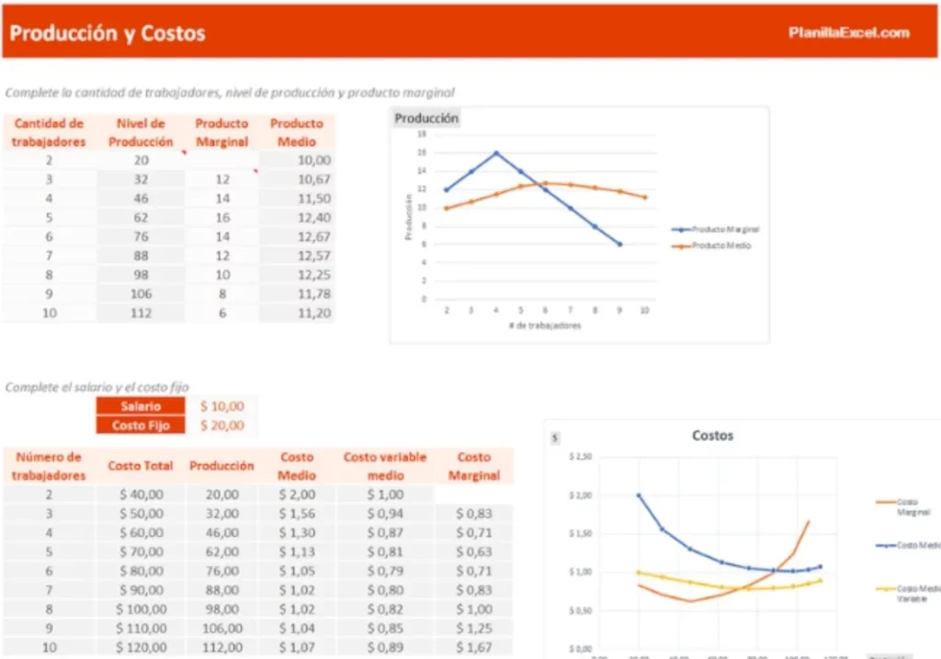Select Nivel de Producción cell with 20
Viewport: 941px width, 659px height.
[141, 160]
